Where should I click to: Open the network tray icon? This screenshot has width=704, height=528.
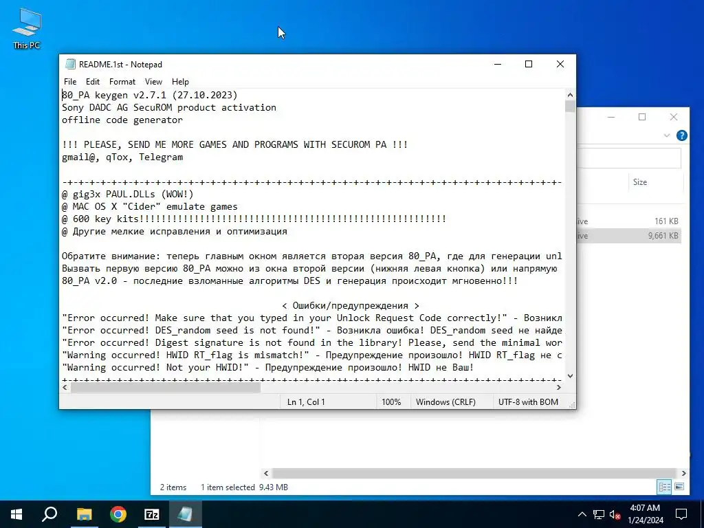coord(599,514)
